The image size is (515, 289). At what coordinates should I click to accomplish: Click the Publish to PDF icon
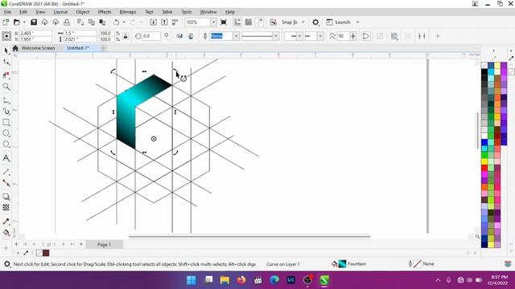175,22
